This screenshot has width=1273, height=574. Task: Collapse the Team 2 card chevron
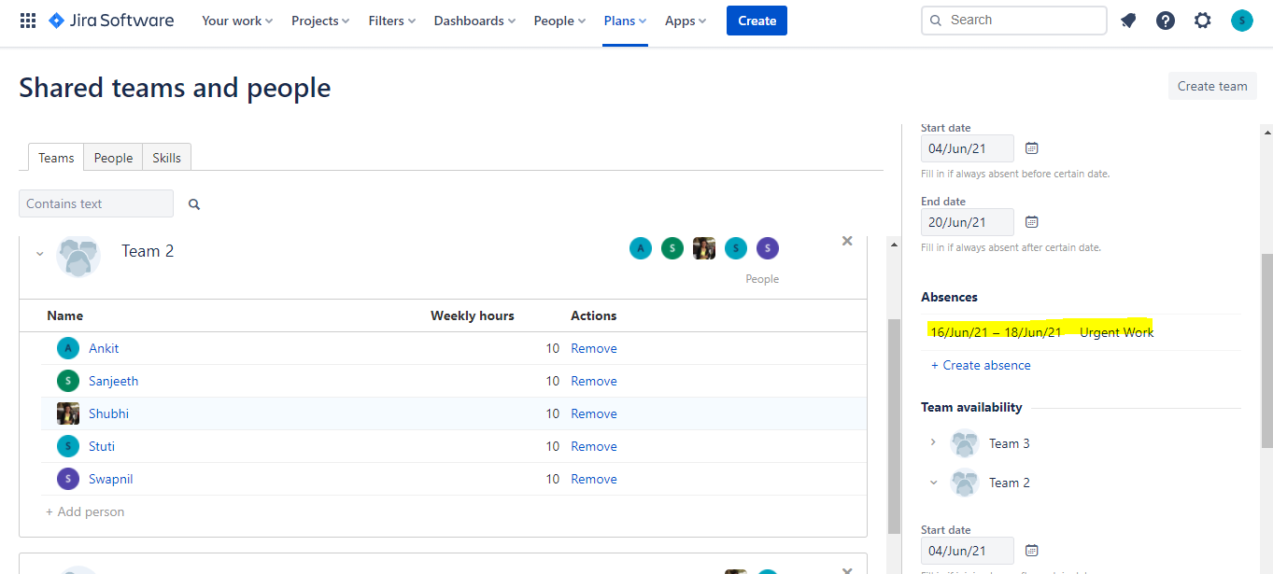coord(39,253)
